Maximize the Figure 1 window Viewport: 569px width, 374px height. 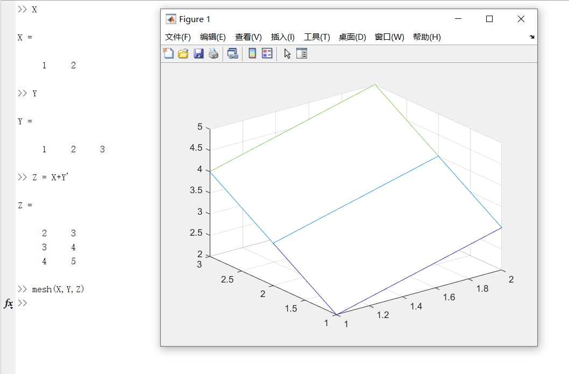click(489, 19)
